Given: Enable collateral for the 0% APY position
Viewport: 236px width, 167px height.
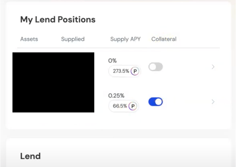Looking at the screenshot, I should (155, 67).
